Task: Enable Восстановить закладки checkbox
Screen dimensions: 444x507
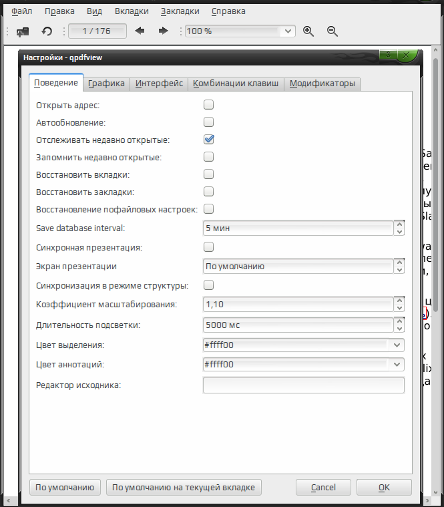Action: click(x=209, y=192)
